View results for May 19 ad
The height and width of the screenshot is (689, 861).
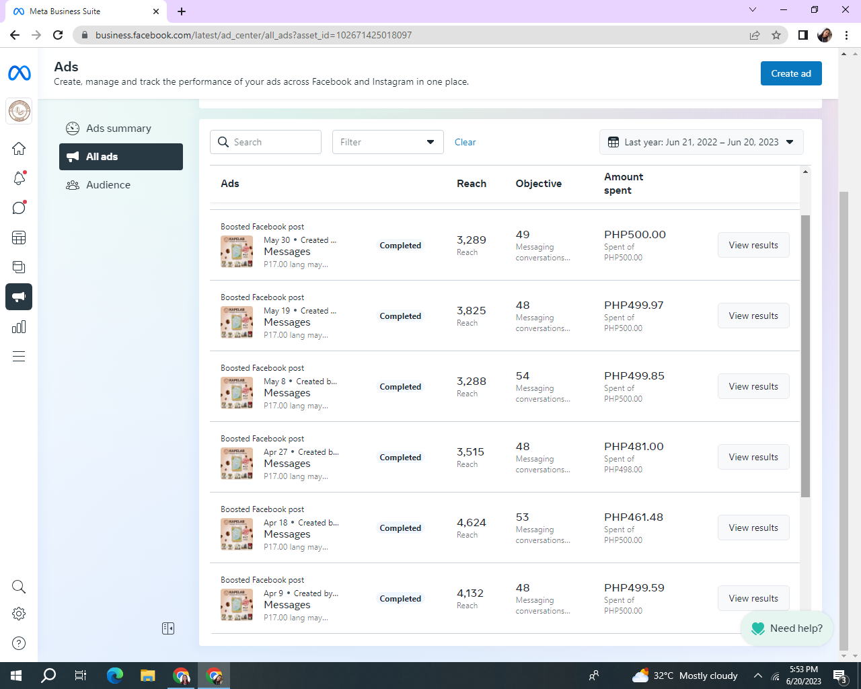[753, 316]
